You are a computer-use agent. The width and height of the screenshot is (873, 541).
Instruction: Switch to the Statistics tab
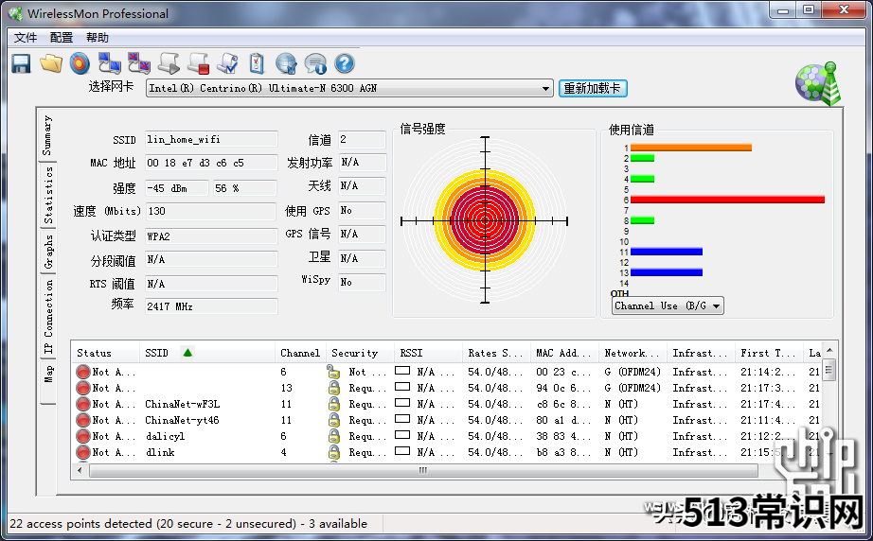48,195
